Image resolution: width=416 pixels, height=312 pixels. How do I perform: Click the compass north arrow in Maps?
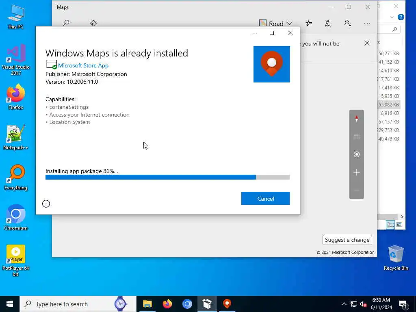[x=357, y=119]
